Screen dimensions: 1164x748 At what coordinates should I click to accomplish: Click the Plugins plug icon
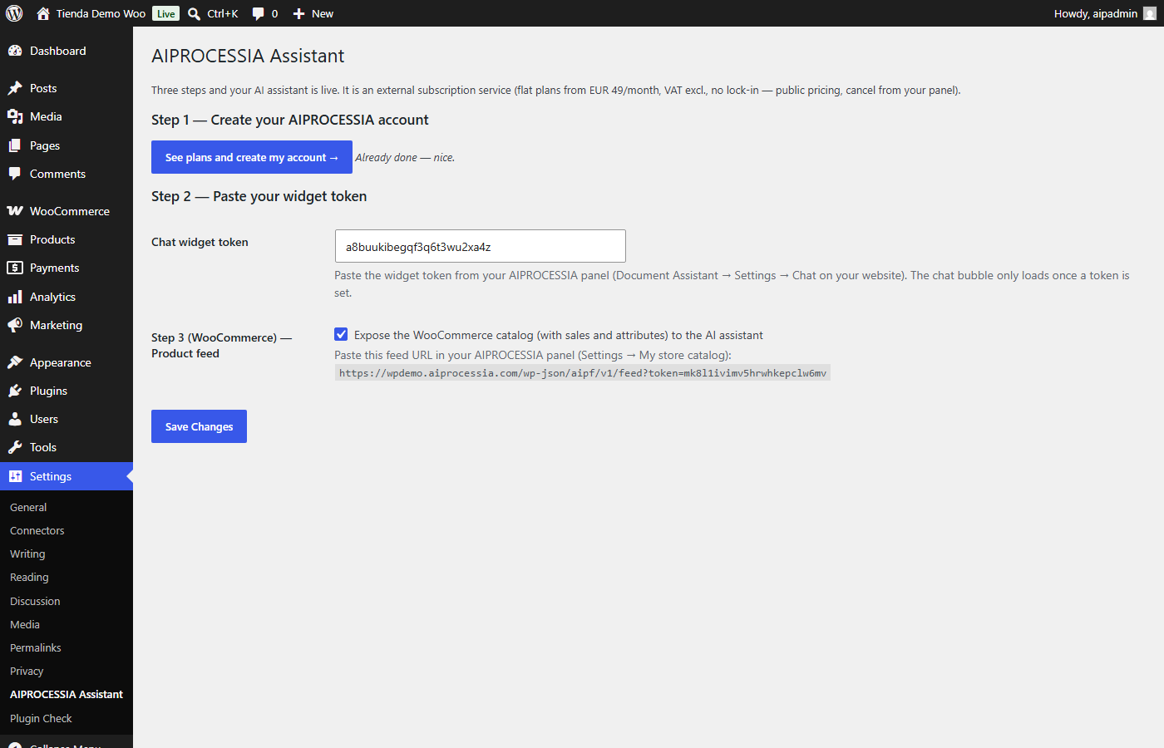click(15, 391)
